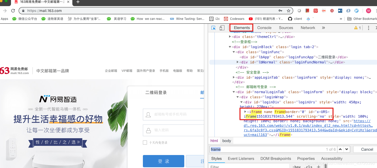
Task: Click the yellow warning count indicator
Action: pos(357,28)
